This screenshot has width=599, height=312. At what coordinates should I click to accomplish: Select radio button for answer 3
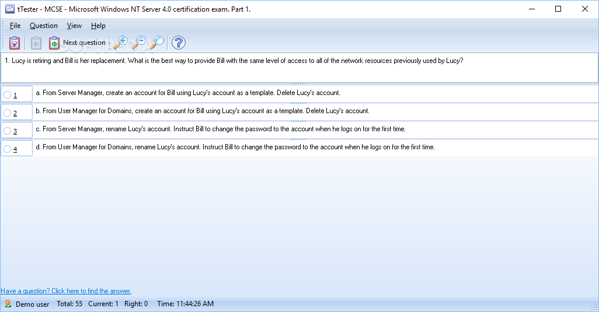tap(7, 131)
